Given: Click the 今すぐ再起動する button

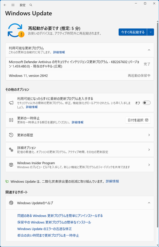Looking at the screenshot, I should (133, 32).
